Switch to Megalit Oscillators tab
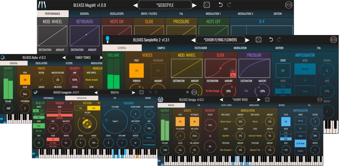339x166 pixels. [x=117, y=14]
